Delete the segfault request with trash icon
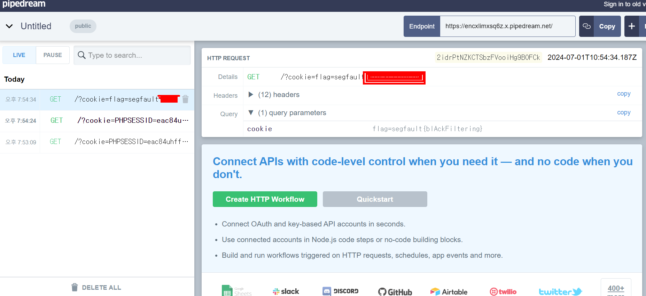Screen dimensions: 646x296 (185, 99)
